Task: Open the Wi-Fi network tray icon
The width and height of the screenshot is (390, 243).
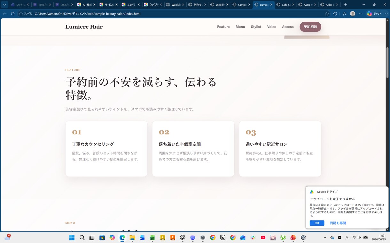Action: [354, 238]
